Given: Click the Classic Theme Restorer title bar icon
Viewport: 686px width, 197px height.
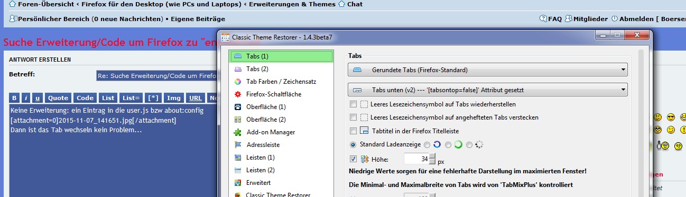Looking at the screenshot, I should point(226,38).
